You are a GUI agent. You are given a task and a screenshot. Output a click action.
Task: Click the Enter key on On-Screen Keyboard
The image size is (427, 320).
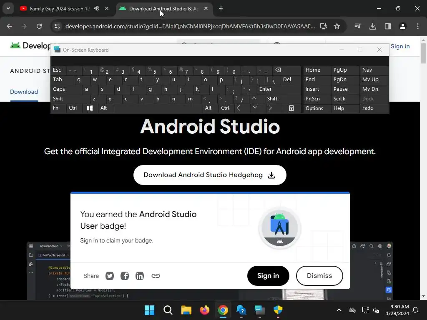(x=279, y=89)
